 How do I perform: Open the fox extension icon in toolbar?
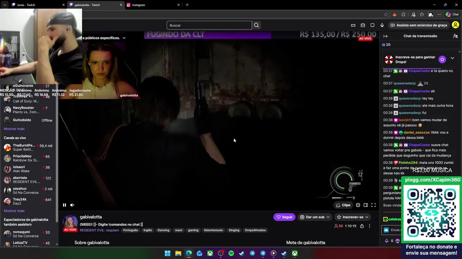(395, 14)
